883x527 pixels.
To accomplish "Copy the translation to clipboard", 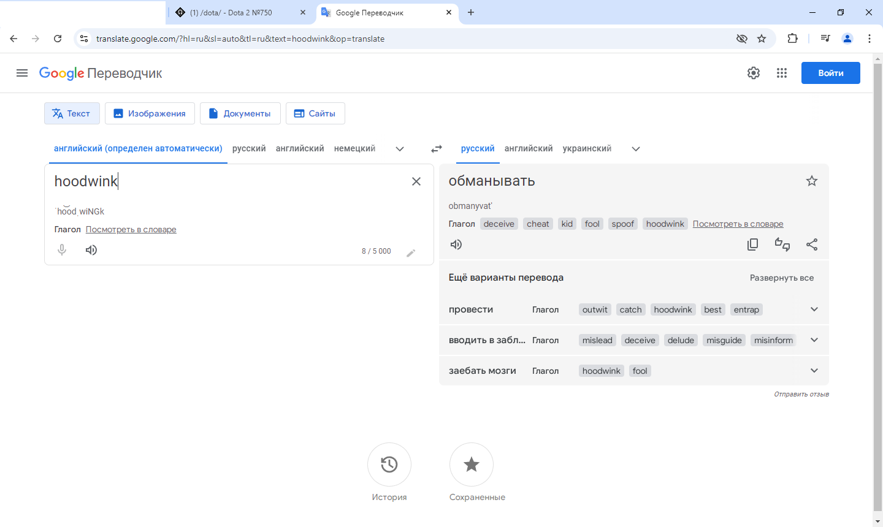I will click(753, 245).
